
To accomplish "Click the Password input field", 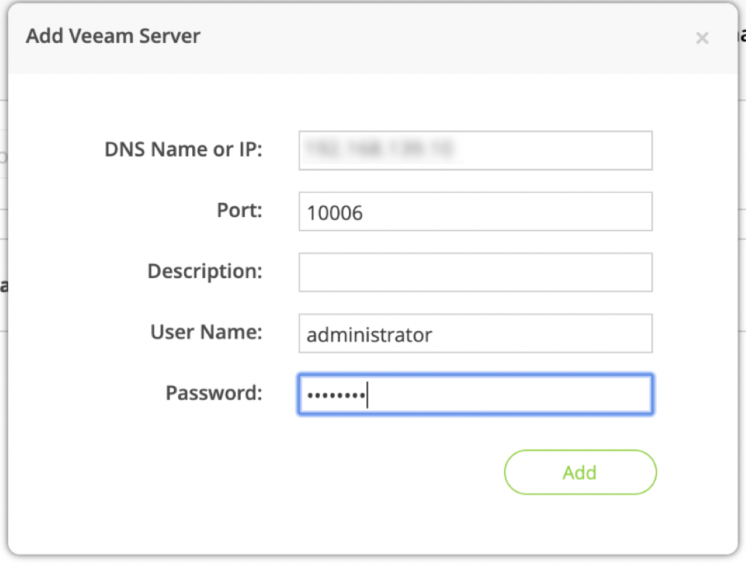I will click(x=475, y=394).
